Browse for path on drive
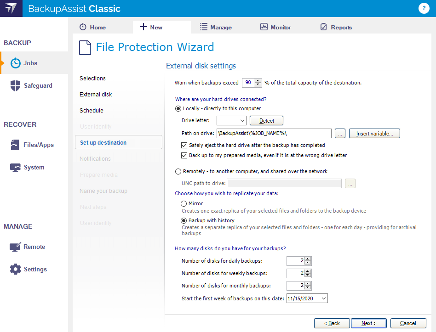The image size is (436, 332). tap(340, 134)
